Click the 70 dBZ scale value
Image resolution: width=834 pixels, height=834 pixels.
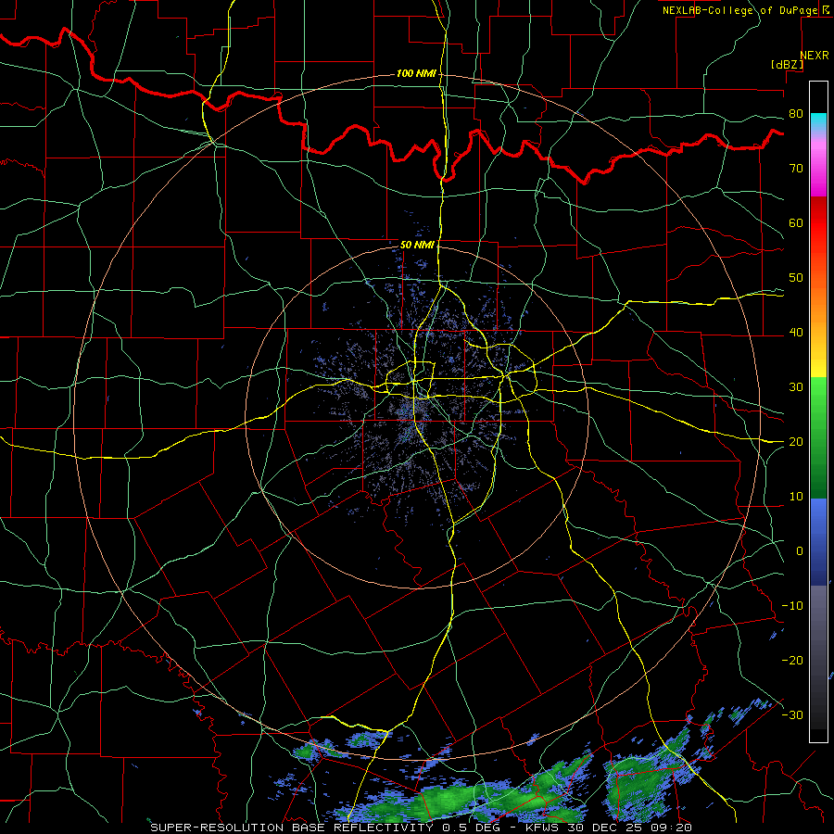pyautogui.click(x=796, y=169)
